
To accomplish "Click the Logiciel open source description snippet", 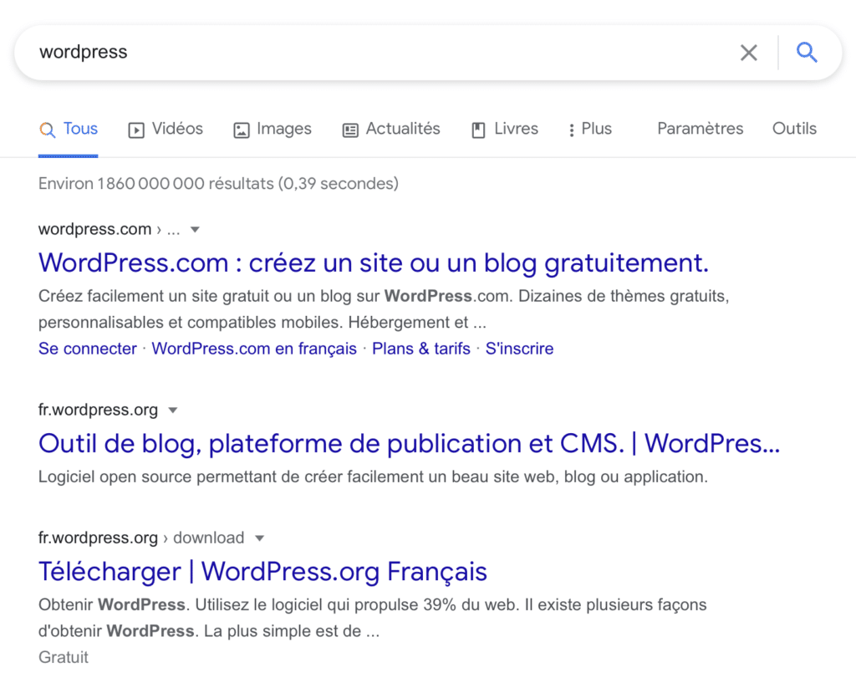I will (x=373, y=477).
